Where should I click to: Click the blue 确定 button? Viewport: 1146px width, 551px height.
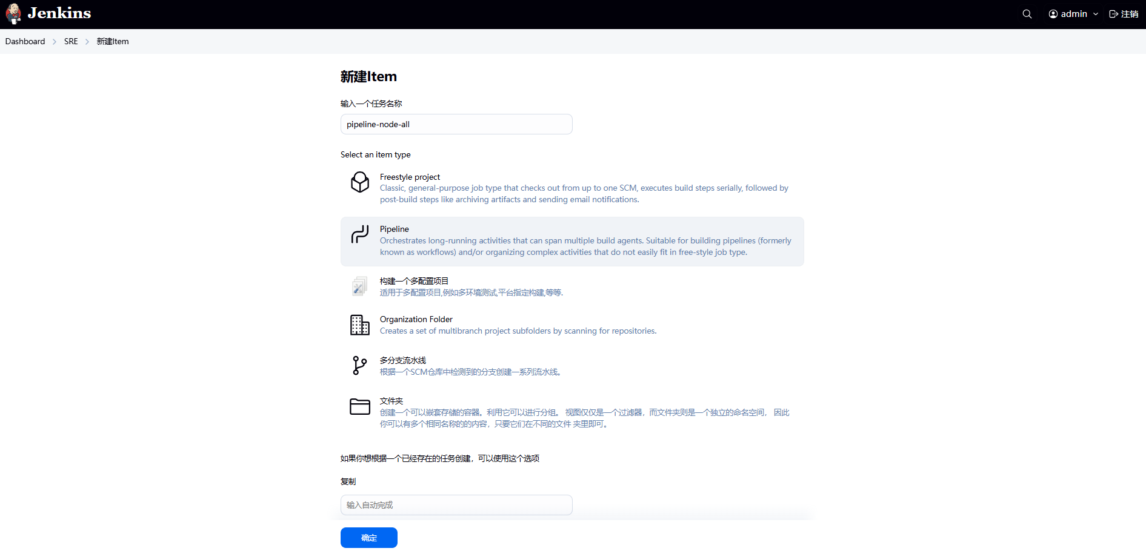pyautogui.click(x=369, y=538)
